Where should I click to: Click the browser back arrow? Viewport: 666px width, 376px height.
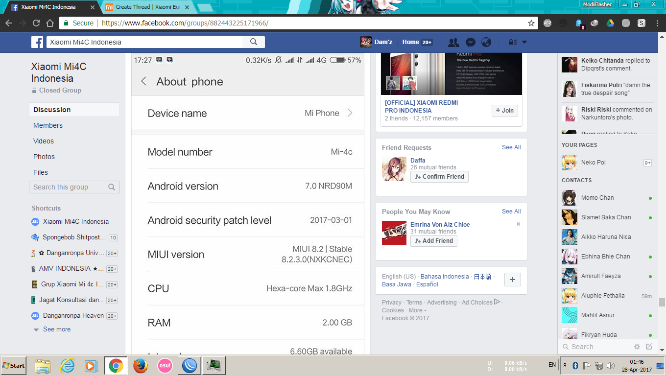tap(9, 23)
